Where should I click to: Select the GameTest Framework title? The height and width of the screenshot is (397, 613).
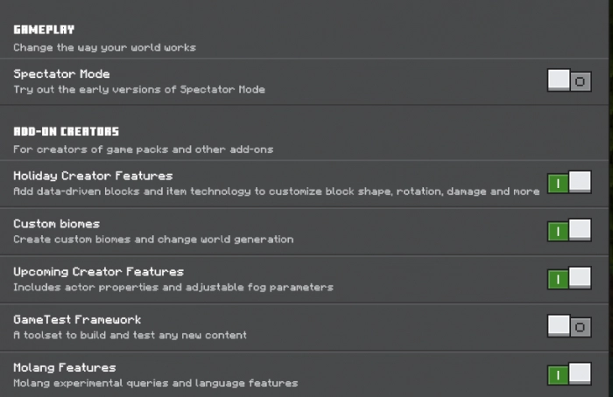[77, 320]
